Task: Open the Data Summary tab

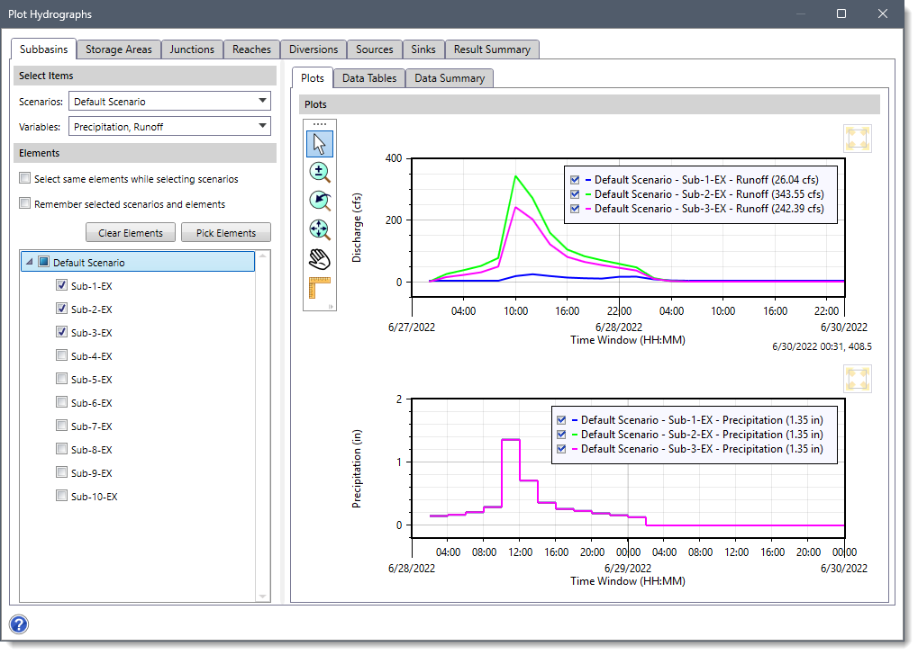Action: pos(450,77)
